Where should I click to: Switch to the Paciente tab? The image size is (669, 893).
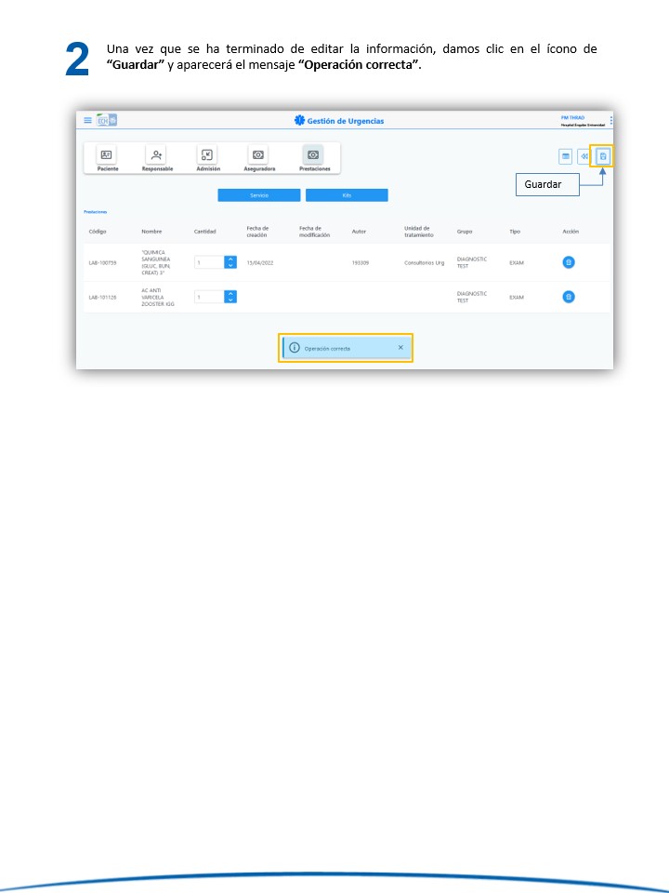coord(108,158)
